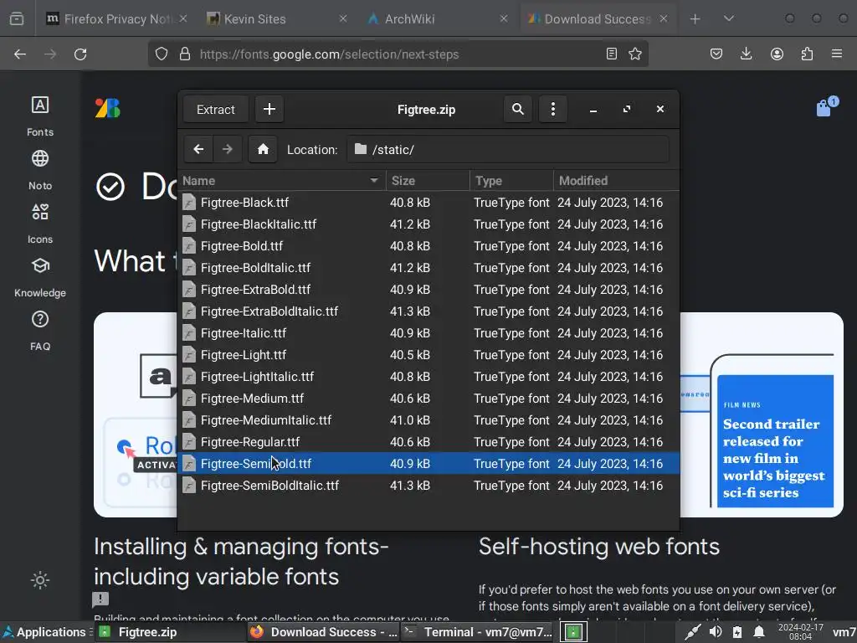Open Knowledge section in Google Fonts sidebar
Viewport: 857px width, 643px height.
pos(40,277)
